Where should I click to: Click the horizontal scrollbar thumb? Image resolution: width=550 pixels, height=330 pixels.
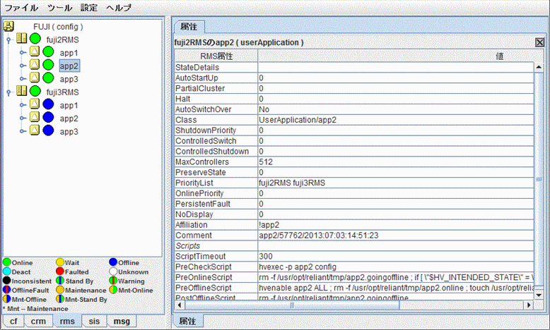292,305
